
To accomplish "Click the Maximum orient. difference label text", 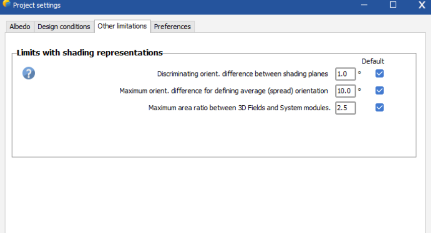I will tap(224, 91).
